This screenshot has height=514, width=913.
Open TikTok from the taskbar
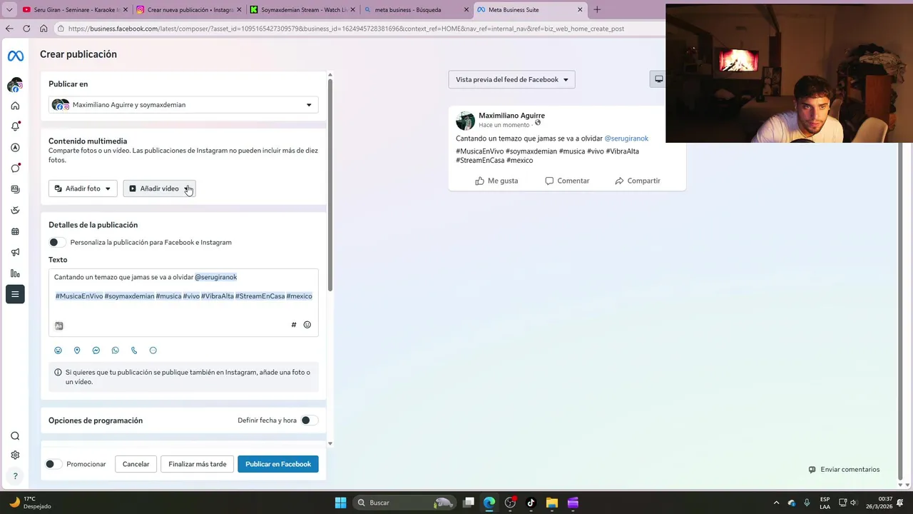531,503
